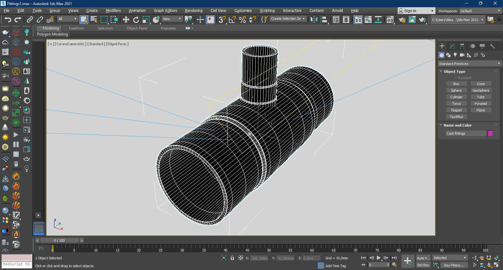Image resolution: width=503 pixels, height=270 pixels.
Task: Click the Teapot primitive button
Action: 456,110
